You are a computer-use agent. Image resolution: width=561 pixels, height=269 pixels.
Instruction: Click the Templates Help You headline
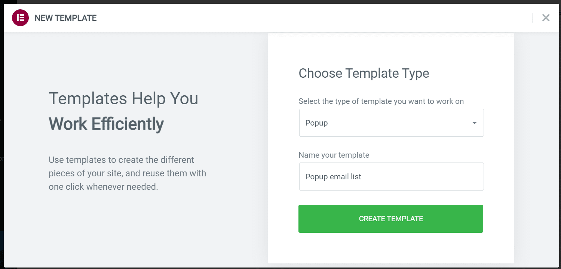pyautogui.click(x=123, y=98)
